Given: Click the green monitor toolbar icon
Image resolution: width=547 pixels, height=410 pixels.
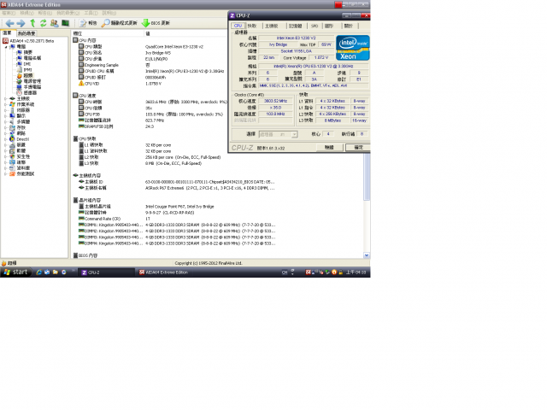Looking at the screenshot, I should (x=65, y=23).
